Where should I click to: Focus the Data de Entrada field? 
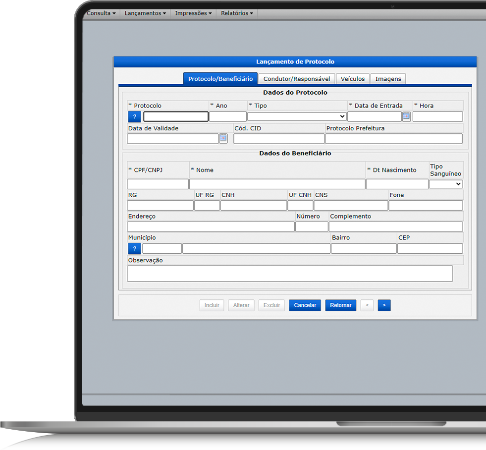click(x=375, y=116)
